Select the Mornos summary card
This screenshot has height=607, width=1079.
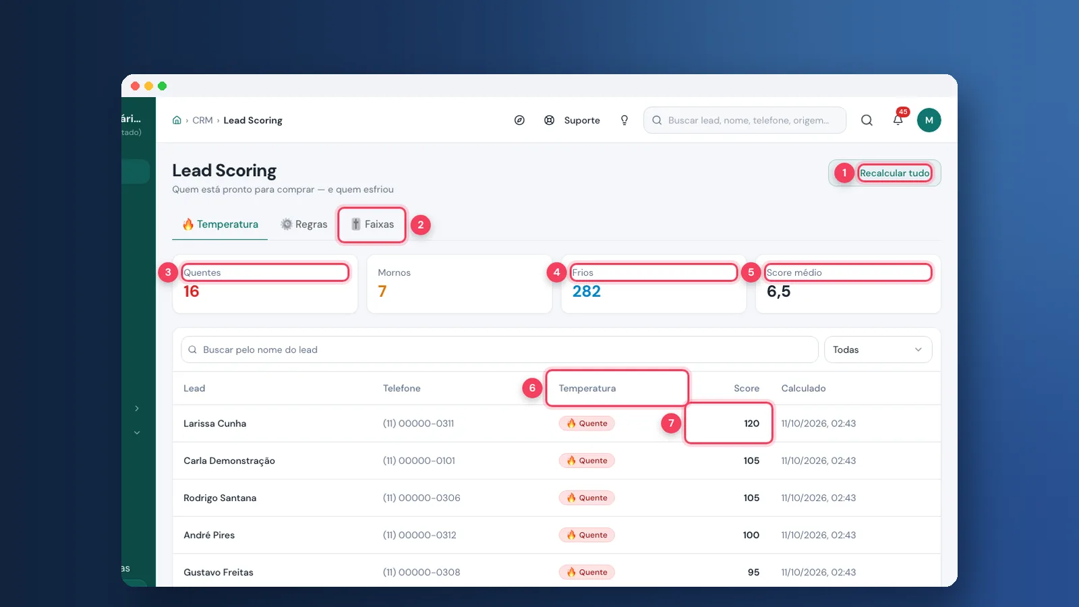pos(459,284)
